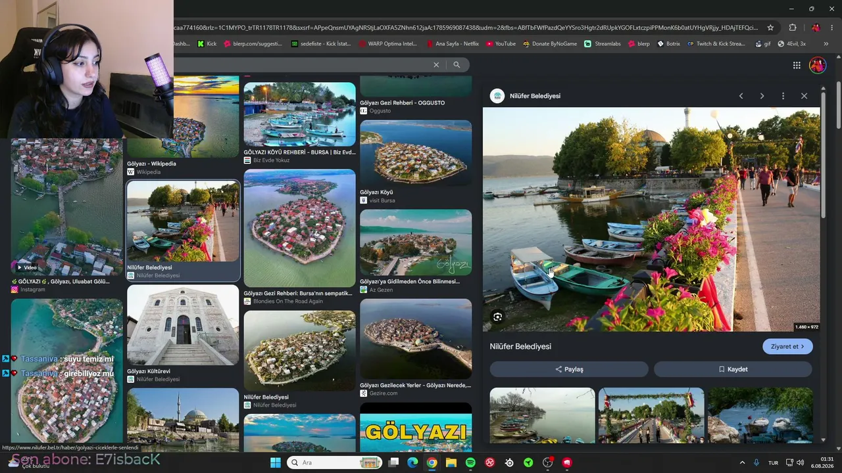842x473 pixels.
Task: Open the YouTube bookmark
Action: (x=501, y=44)
